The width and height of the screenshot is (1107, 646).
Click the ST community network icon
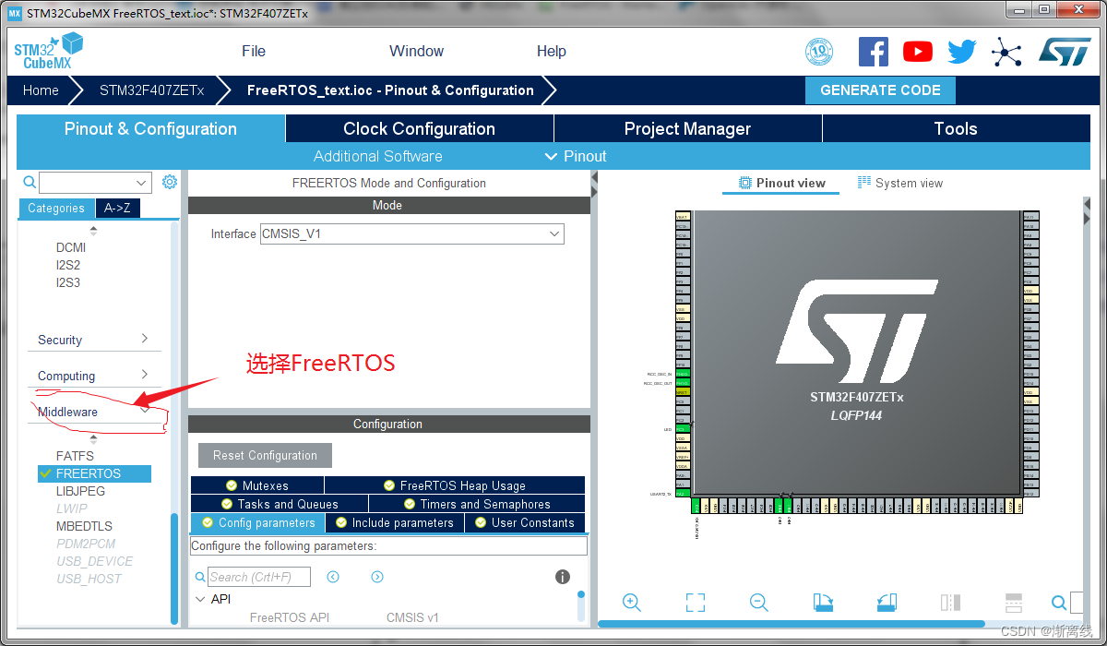1006,52
